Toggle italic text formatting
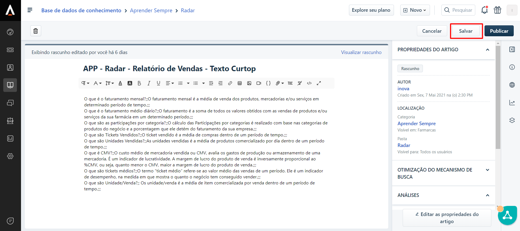This screenshot has width=520, height=231. [x=149, y=83]
